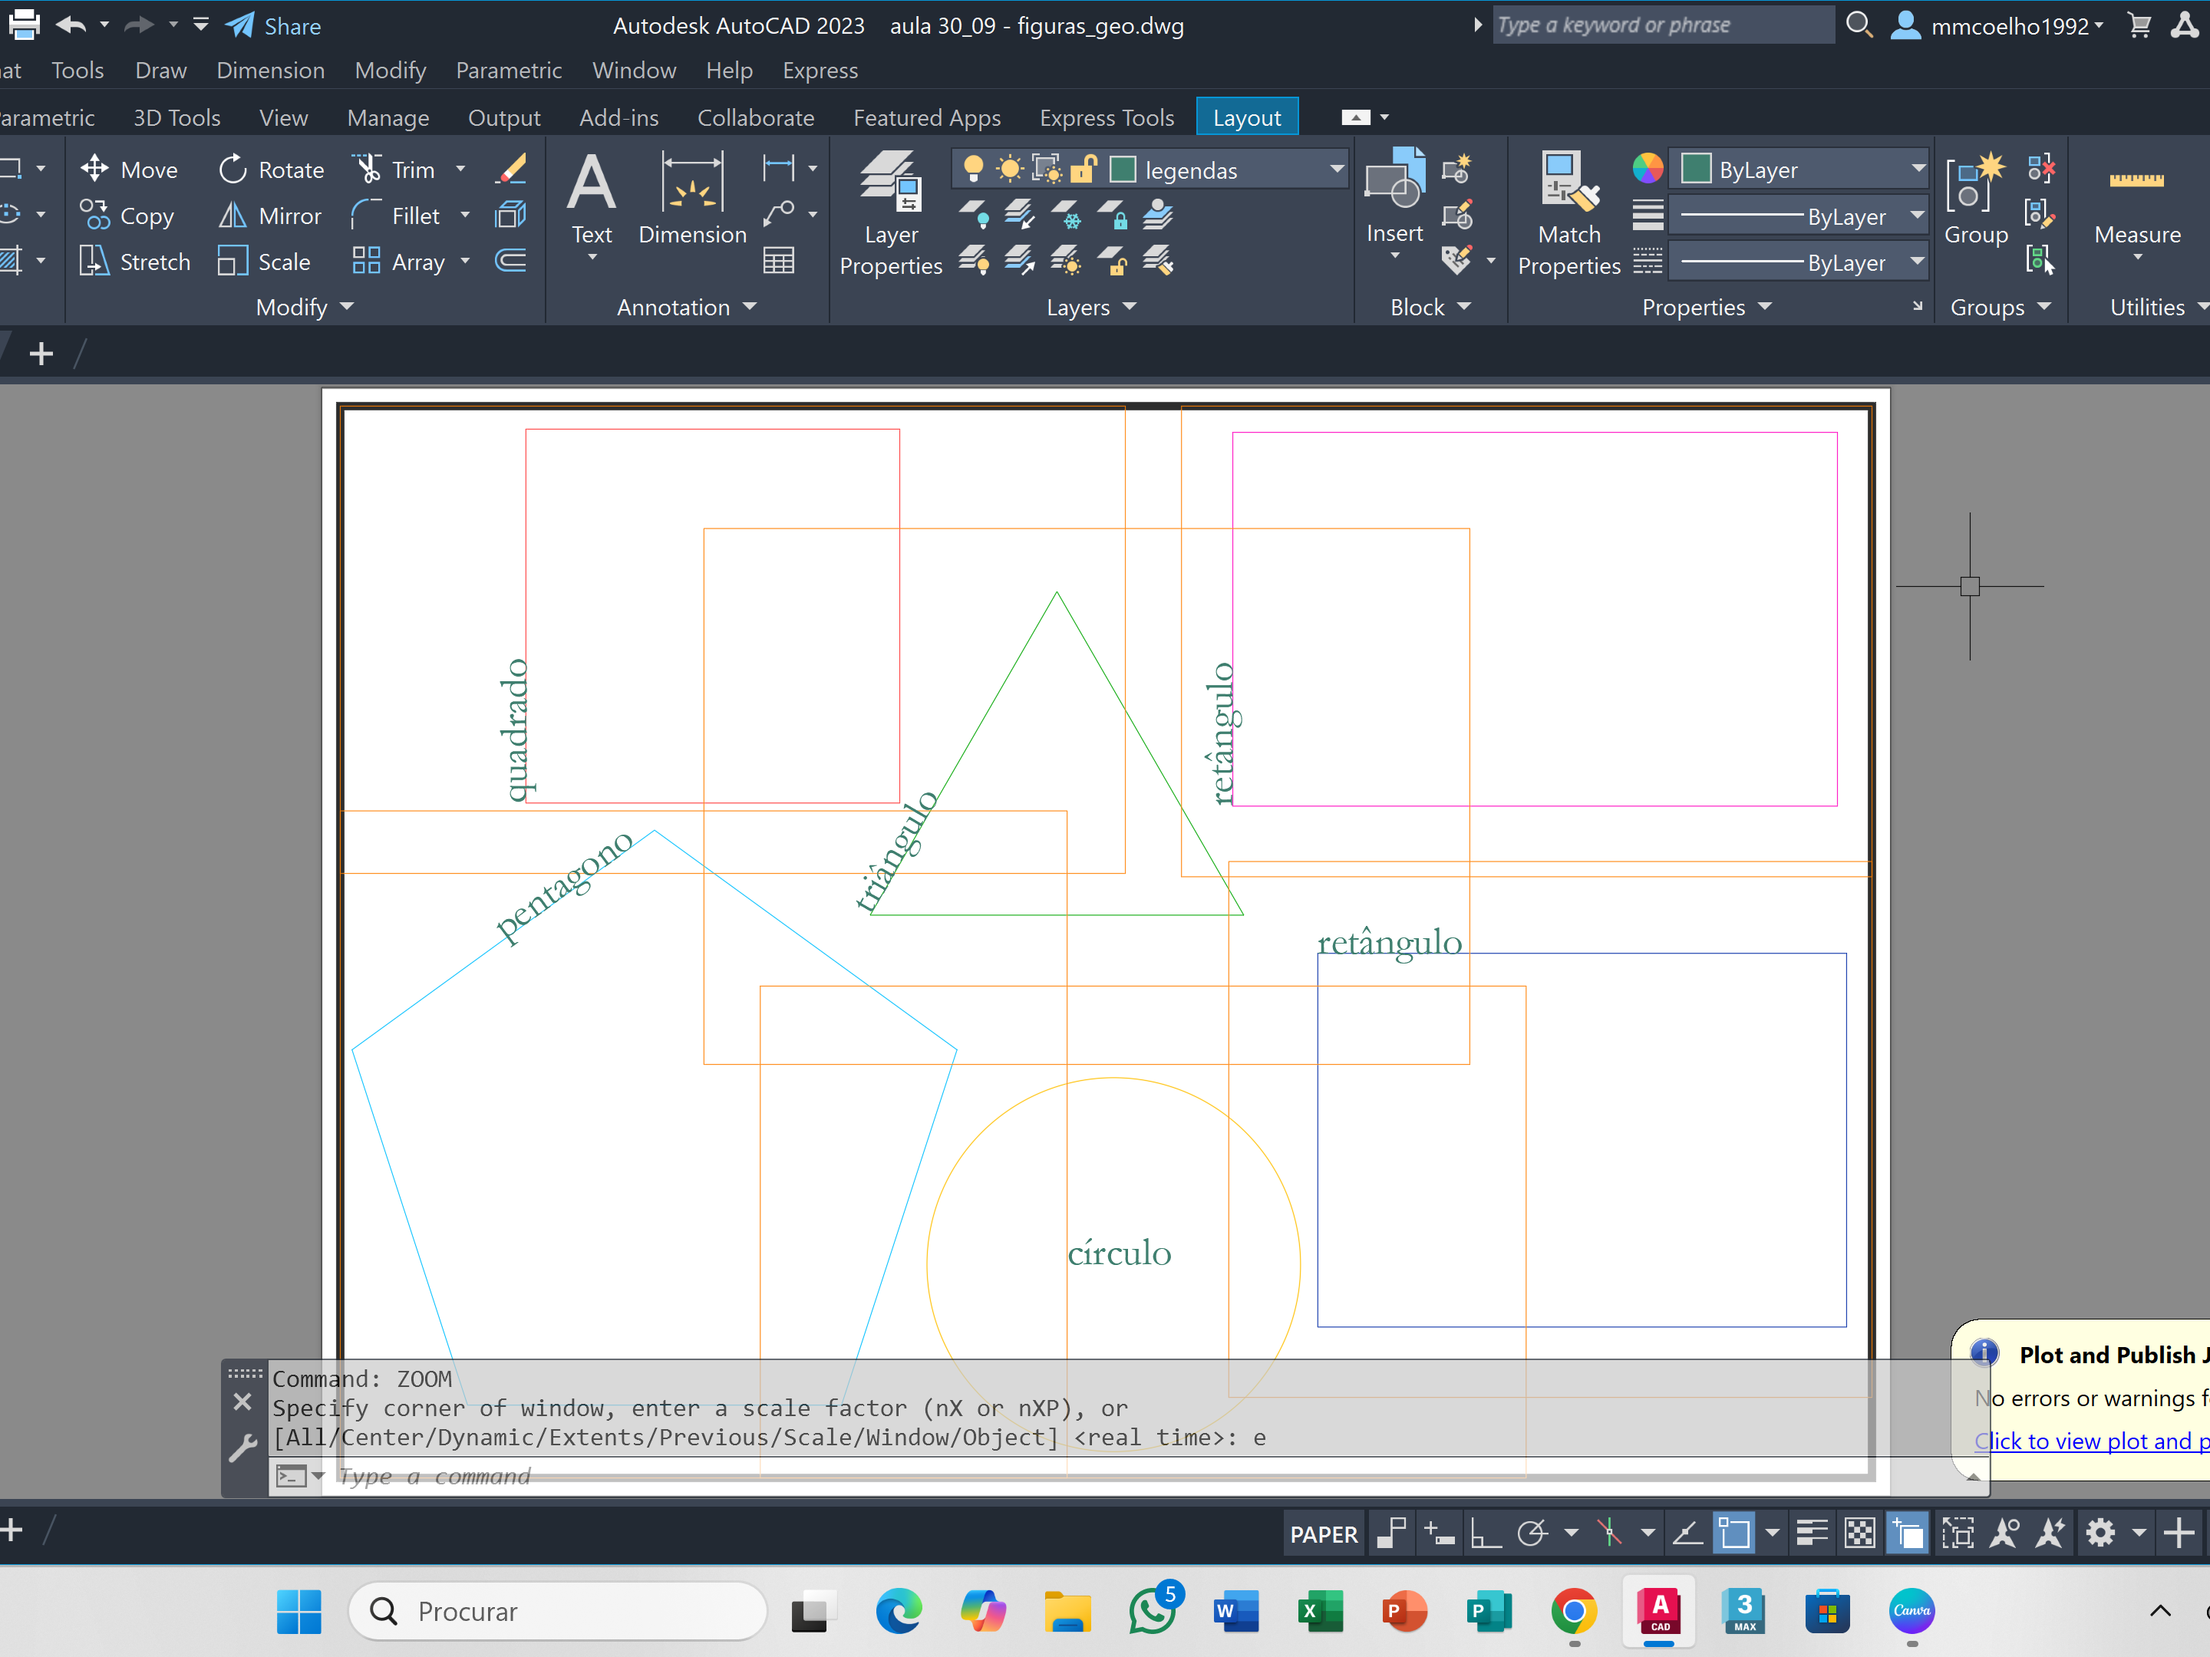The height and width of the screenshot is (1657, 2210).
Task: Open the legendas layer dropdown
Action: coord(1336,170)
